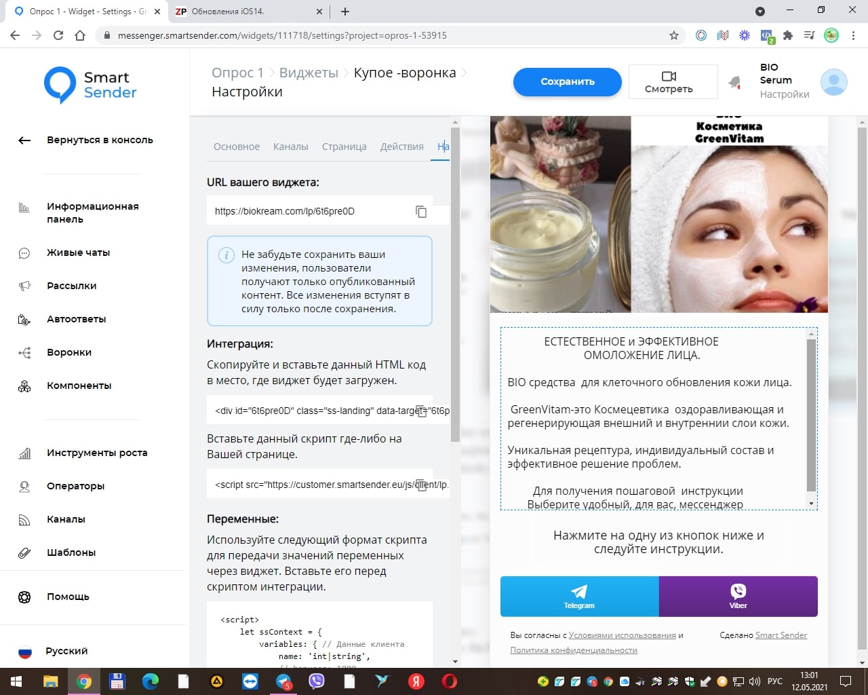Viewport: 868px width, 695px height.
Task: Click the Smart Sender logo
Action: coord(90,85)
